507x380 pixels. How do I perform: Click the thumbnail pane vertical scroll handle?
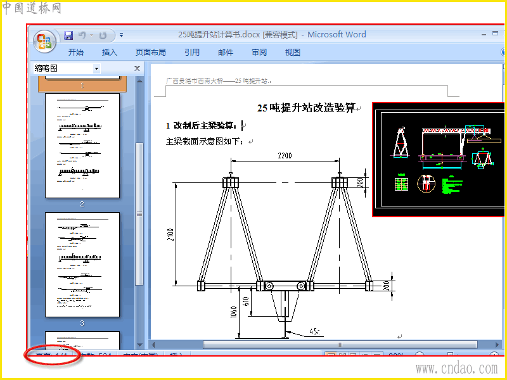click(x=139, y=213)
